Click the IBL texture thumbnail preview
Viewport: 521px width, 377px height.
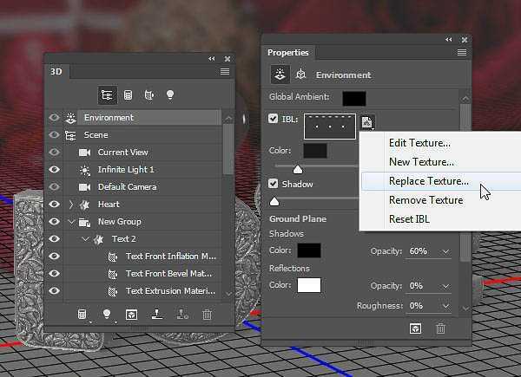point(330,127)
